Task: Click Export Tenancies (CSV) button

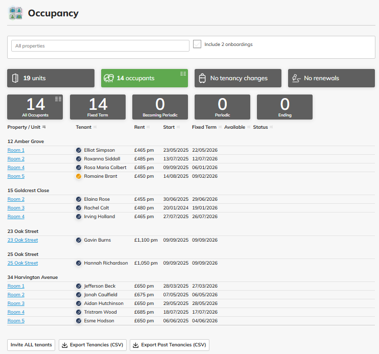Action: pyautogui.click(x=93, y=345)
